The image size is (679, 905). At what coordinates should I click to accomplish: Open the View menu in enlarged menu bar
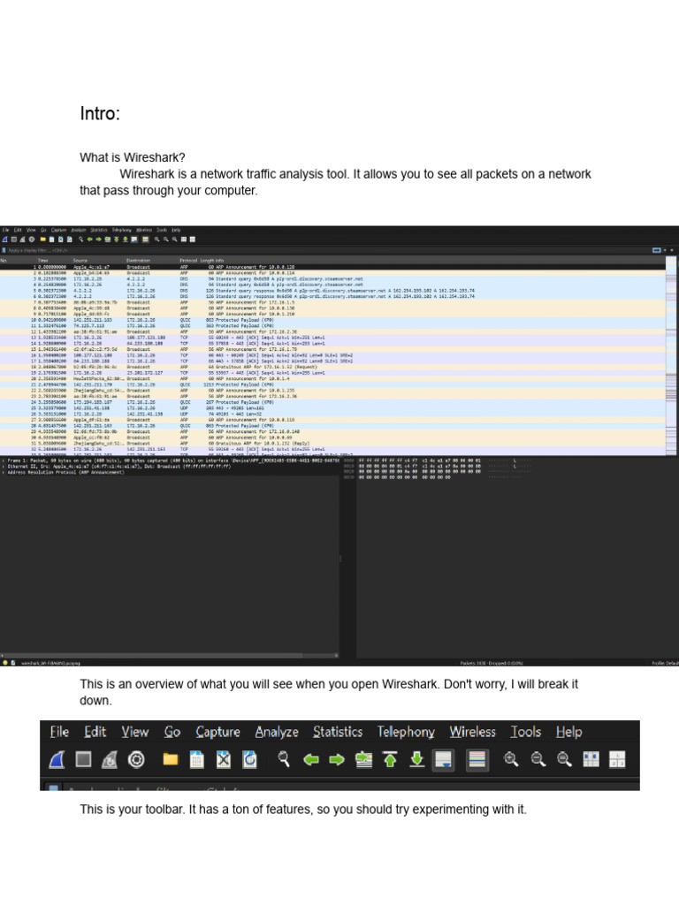coord(135,732)
